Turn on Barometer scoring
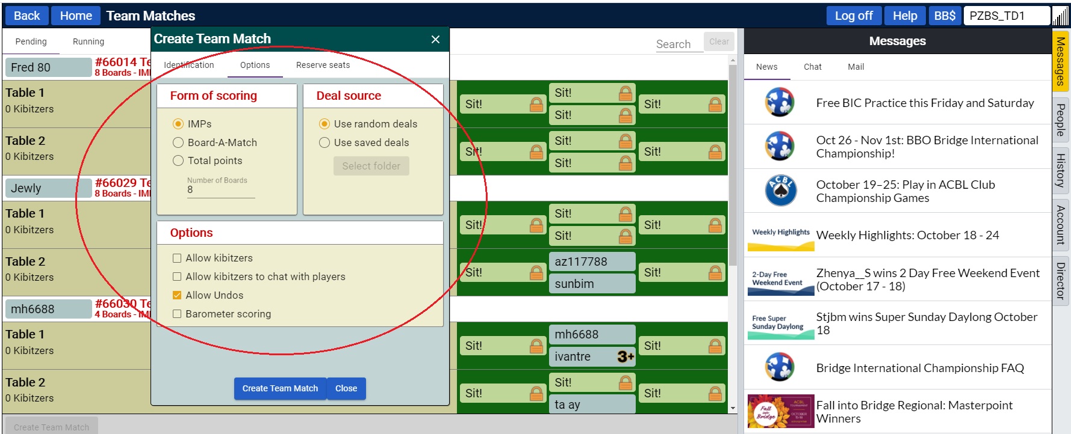 pyautogui.click(x=177, y=314)
